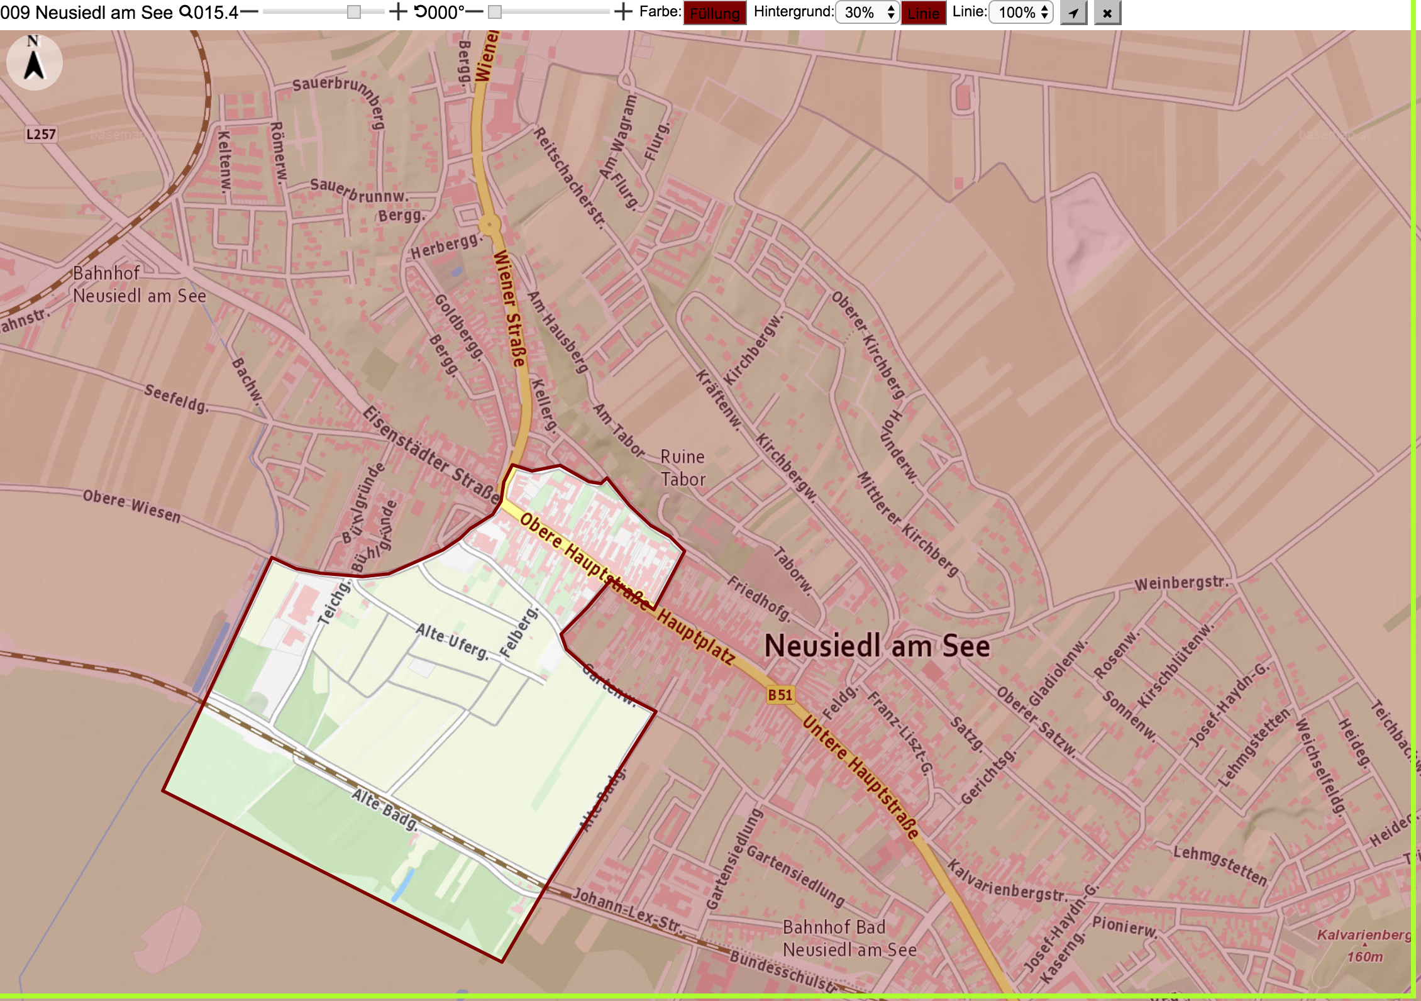Screen dimensions: 1421x1001
Task: Click the B51 road shield on map
Action: pos(780,695)
